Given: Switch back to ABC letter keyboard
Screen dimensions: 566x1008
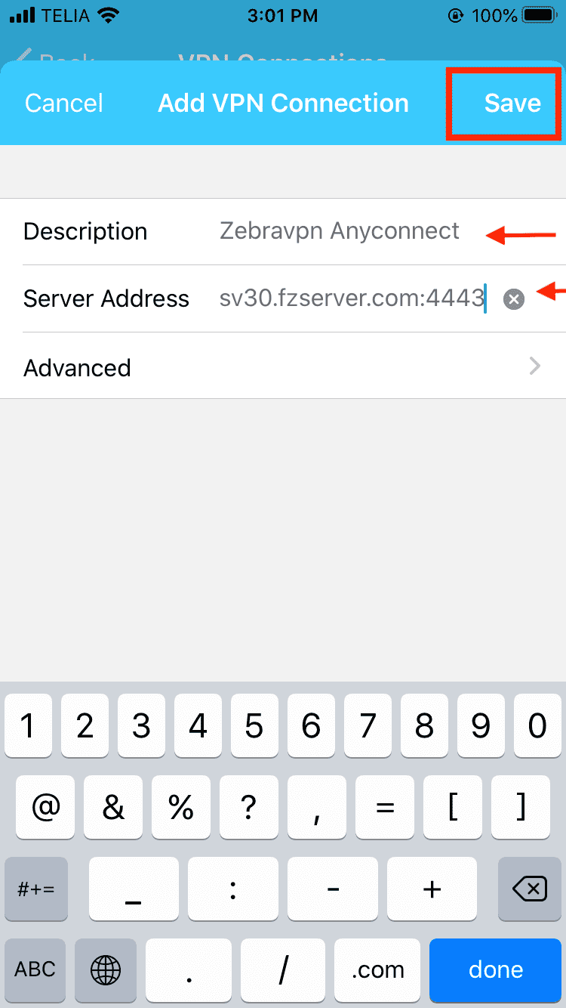Looking at the screenshot, I should 35,969.
